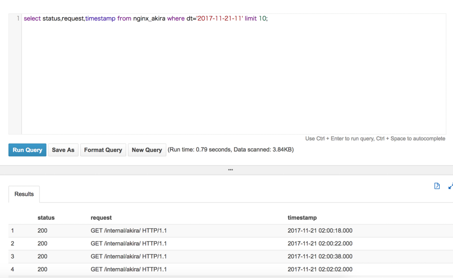Screen dimensions: 453x278
Task: Click the run time and data scanned text
Action: tap(231, 149)
